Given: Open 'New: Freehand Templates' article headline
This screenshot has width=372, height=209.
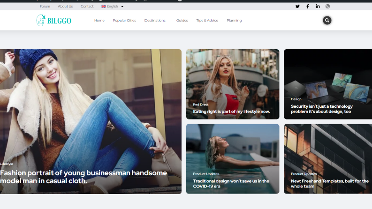Looking at the screenshot, I should click(330, 184).
